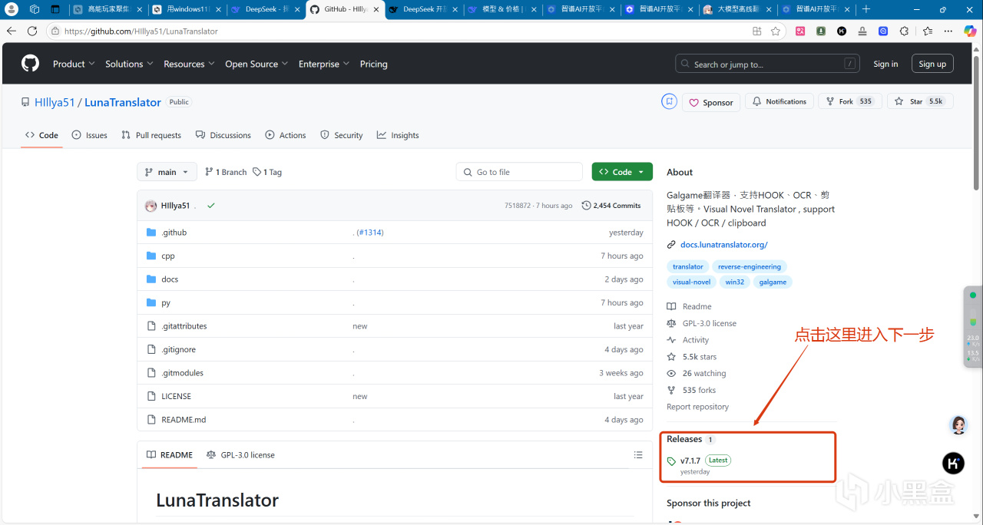Switch to the Pull requests tab
Image resolution: width=983 pixels, height=525 pixels.
coord(151,135)
